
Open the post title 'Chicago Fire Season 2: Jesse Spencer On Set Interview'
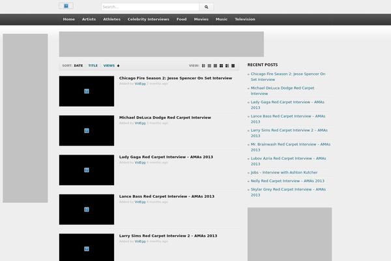(175, 78)
